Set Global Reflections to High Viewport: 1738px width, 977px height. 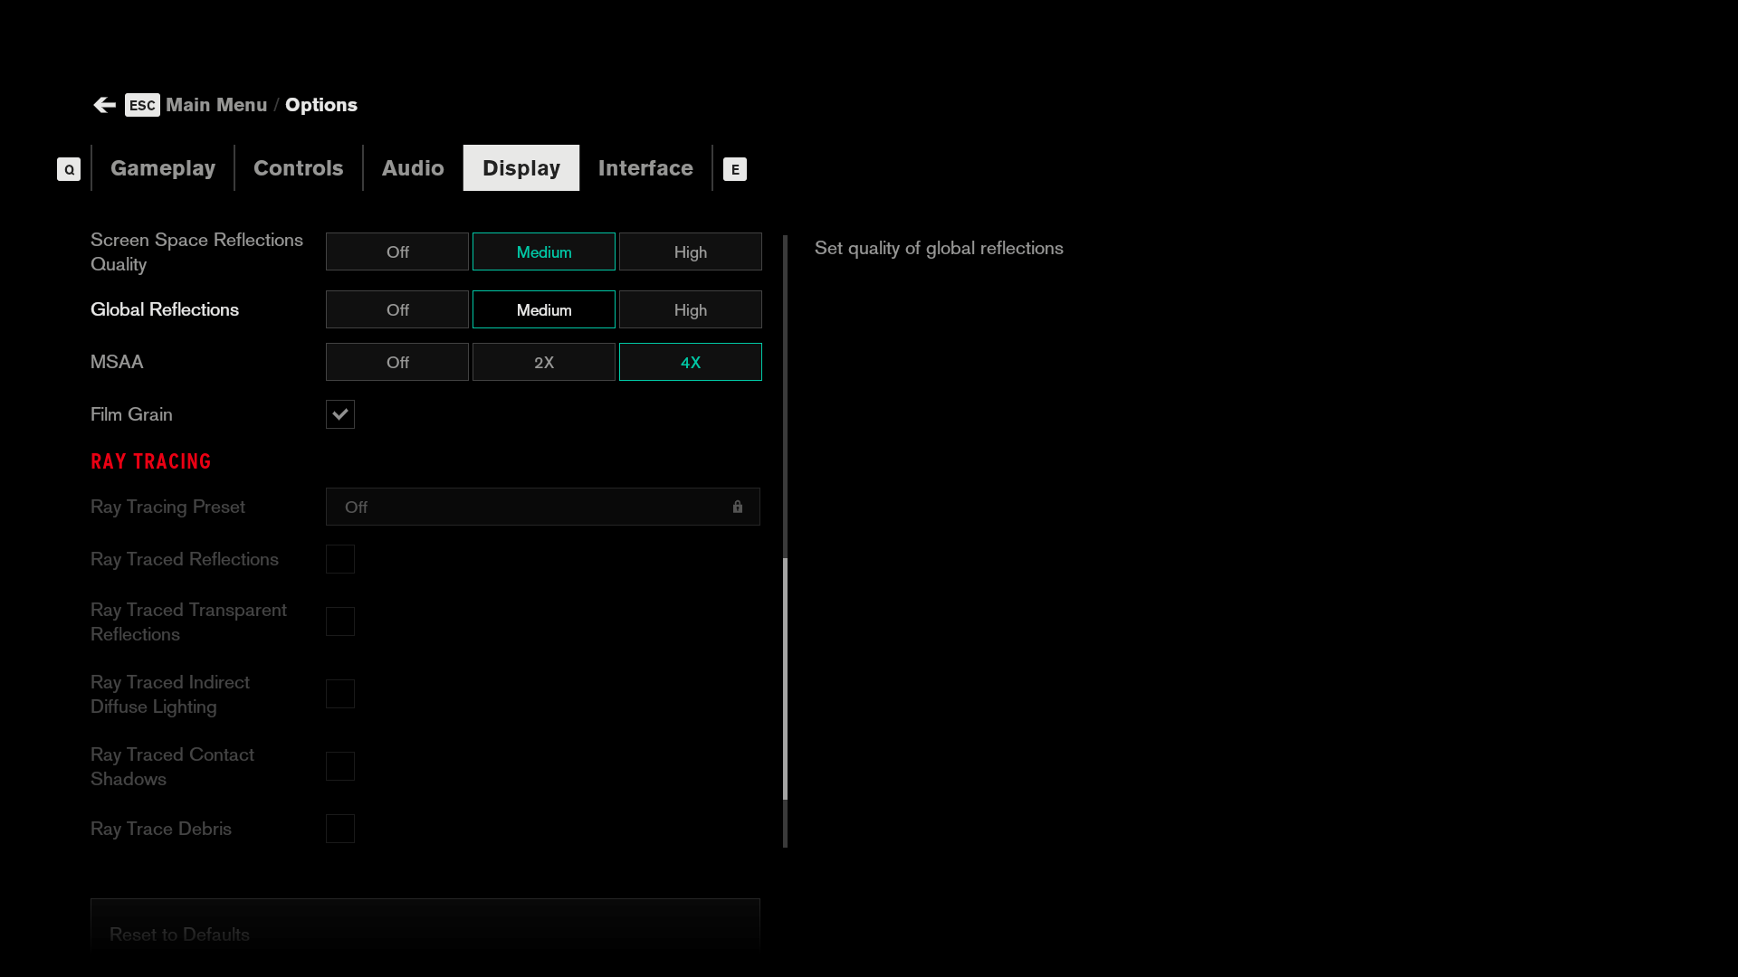691,309
